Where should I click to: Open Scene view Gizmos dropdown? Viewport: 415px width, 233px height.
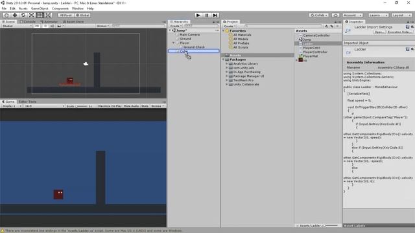(x=103, y=26)
